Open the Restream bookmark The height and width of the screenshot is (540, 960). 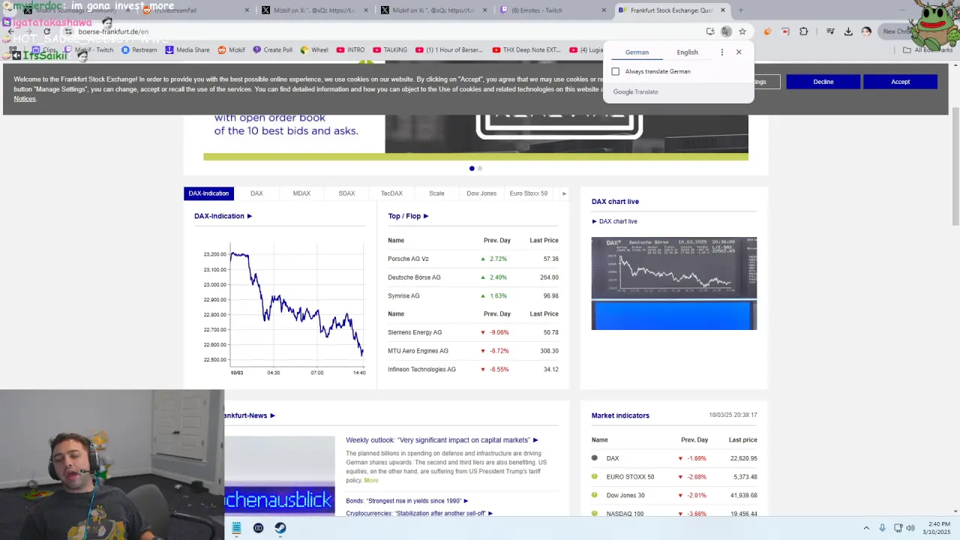pos(139,50)
